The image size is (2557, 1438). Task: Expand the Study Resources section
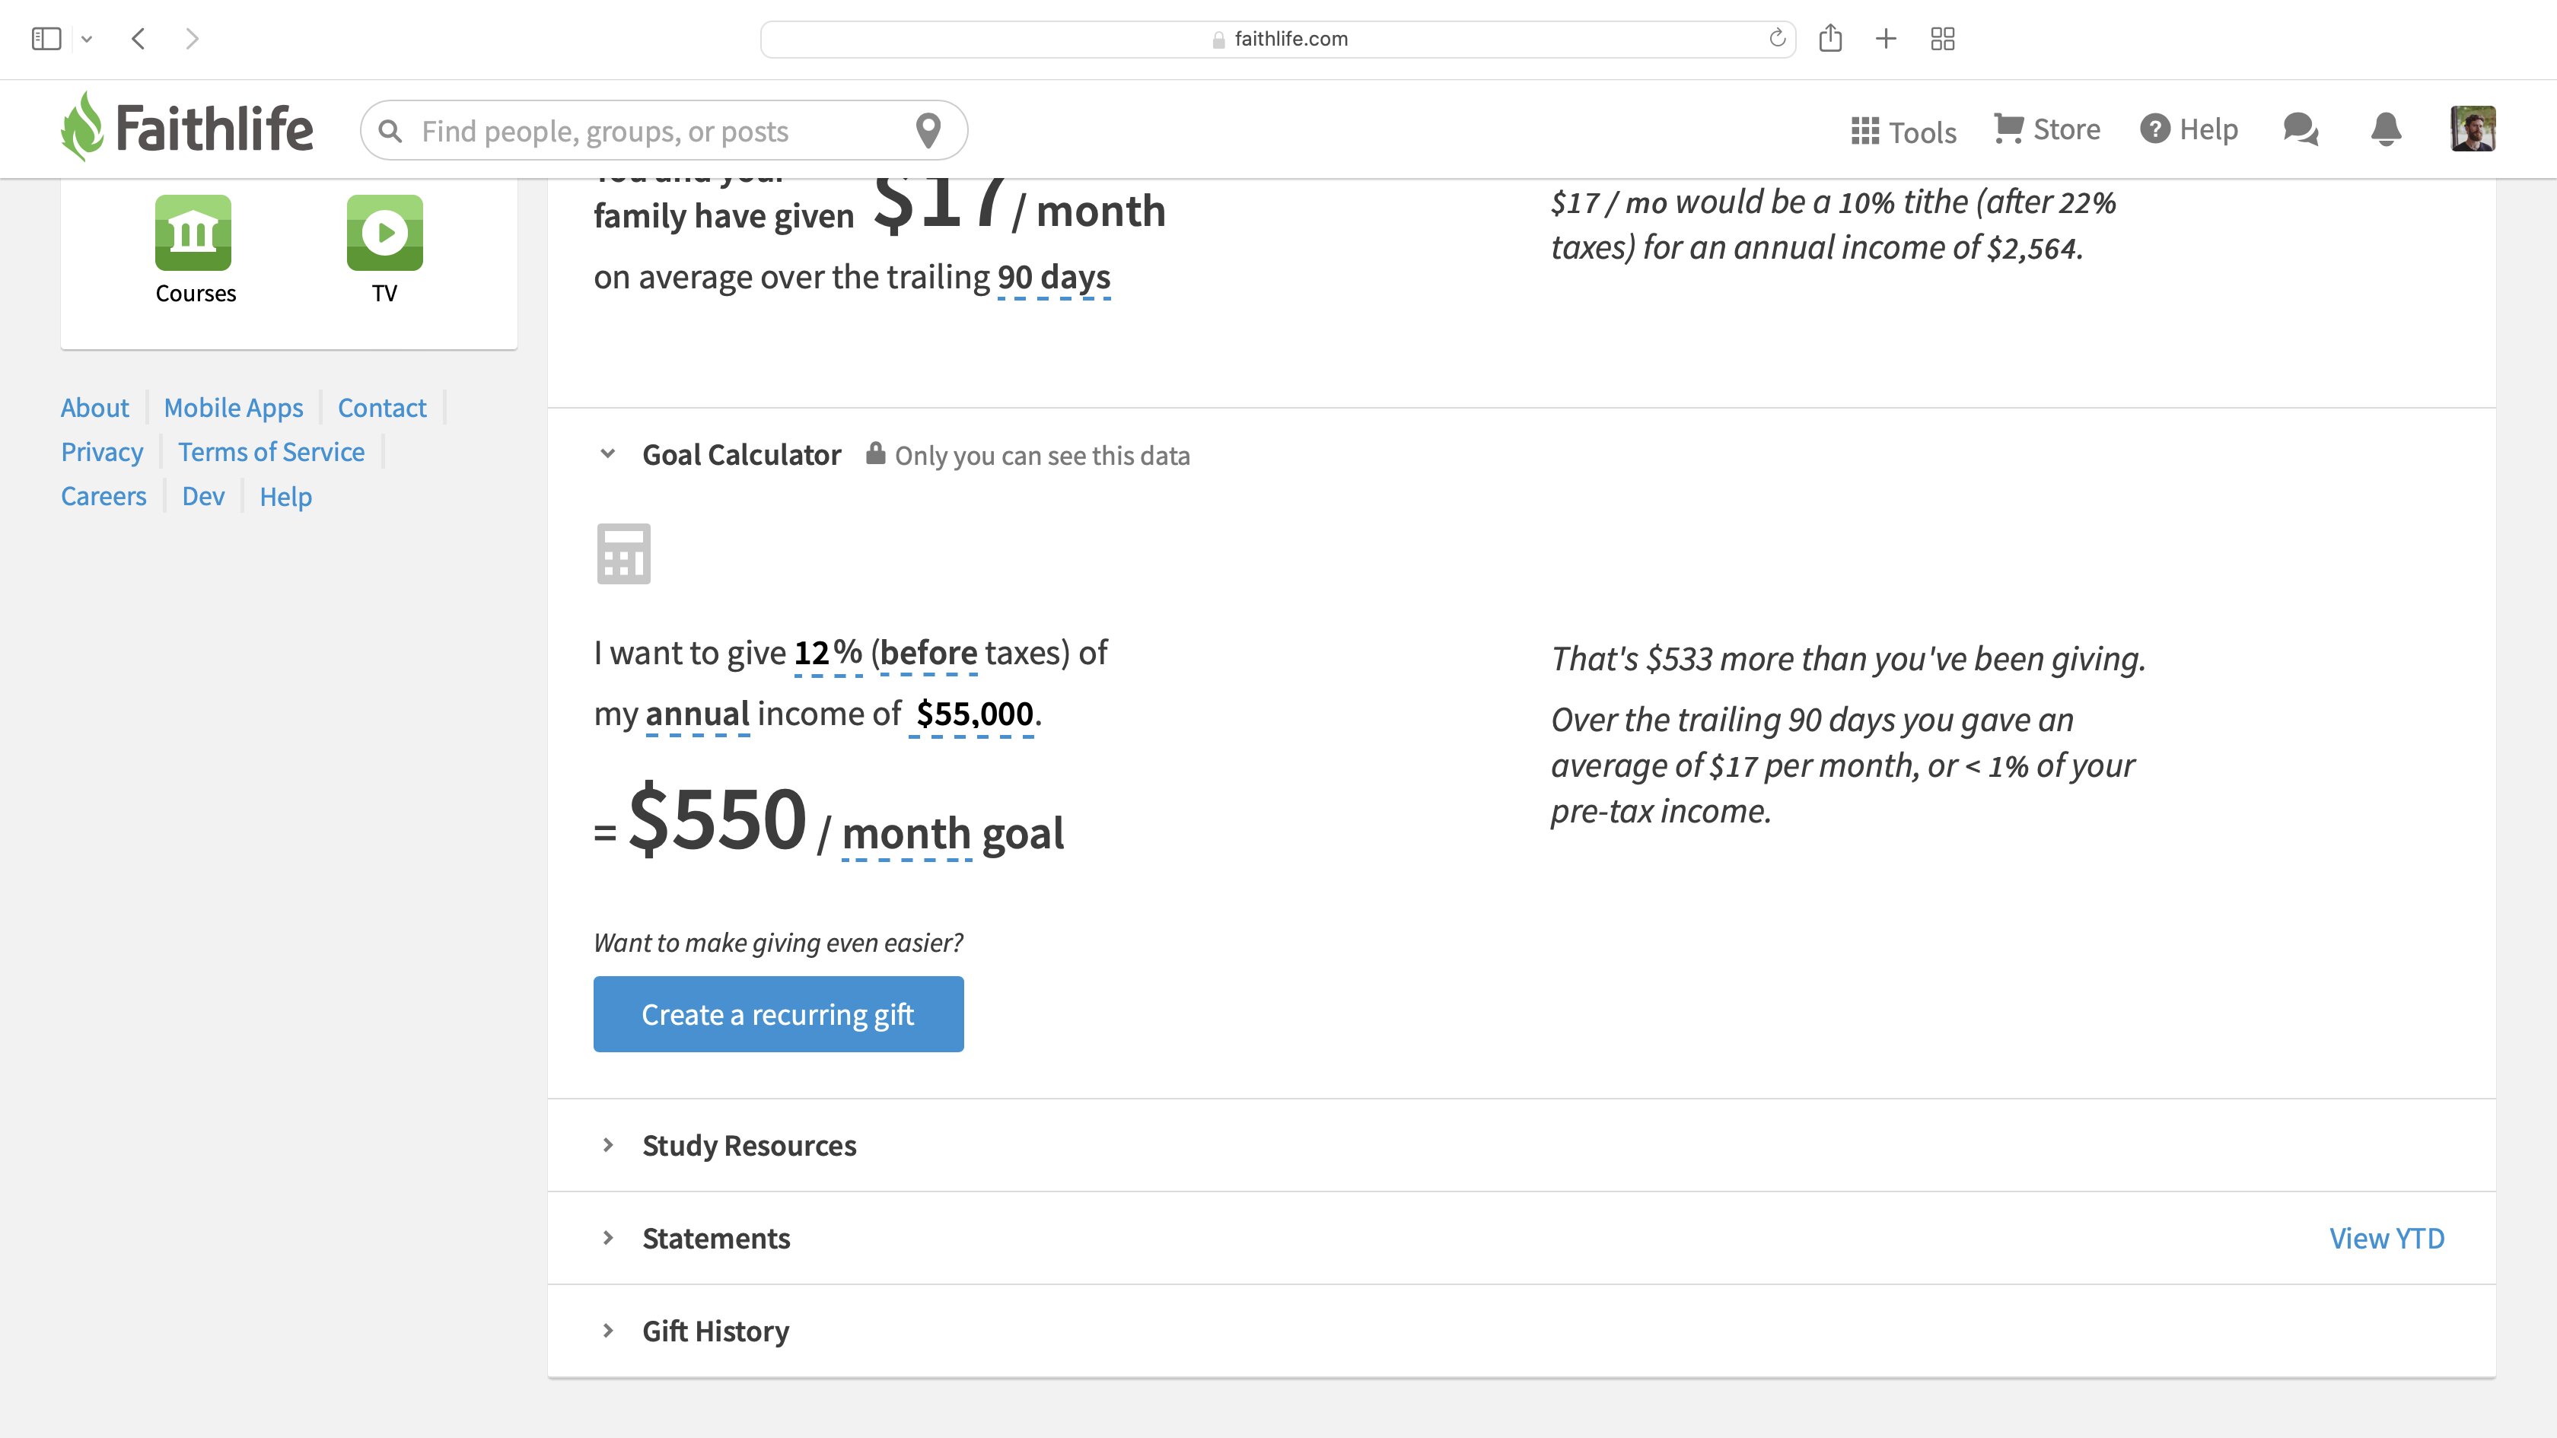tap(607, 1145)
